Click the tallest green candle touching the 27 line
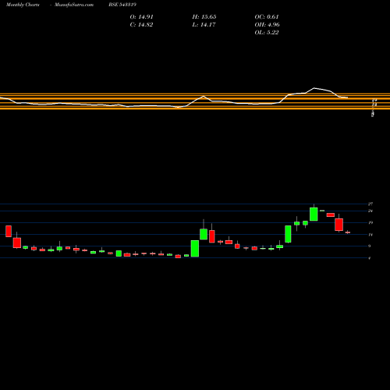390x390 pixels. click(314, 214)
